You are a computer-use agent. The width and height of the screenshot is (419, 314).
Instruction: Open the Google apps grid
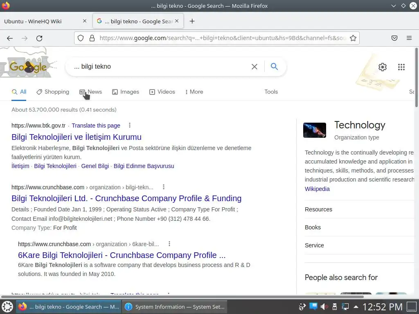tap(401, 67)
